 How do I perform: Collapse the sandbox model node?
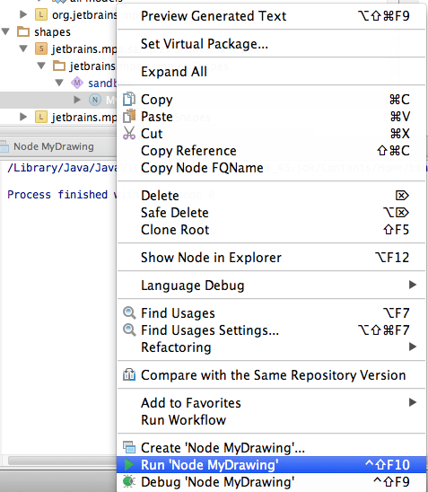coord(59,83)
